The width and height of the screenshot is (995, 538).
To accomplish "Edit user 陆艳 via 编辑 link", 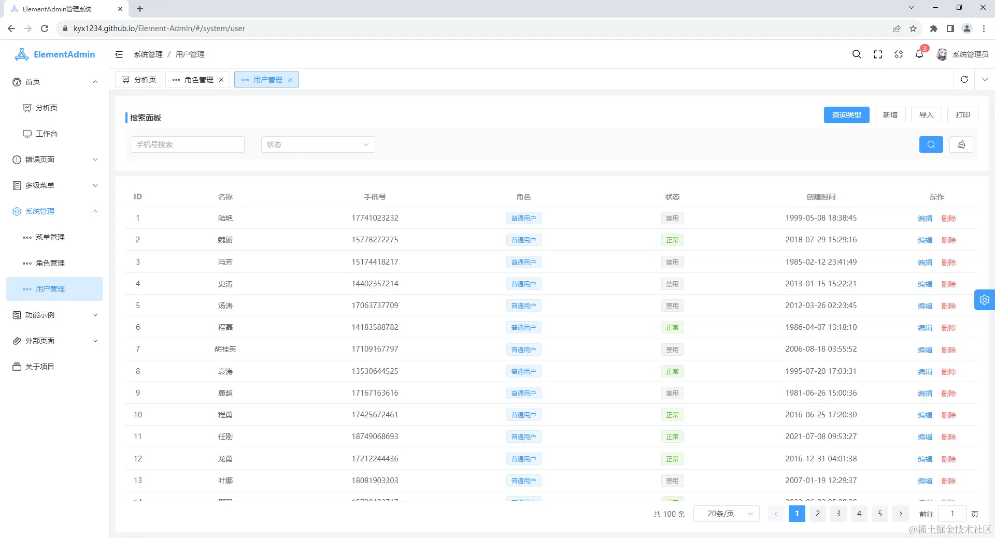I will (x=925, y=219).
